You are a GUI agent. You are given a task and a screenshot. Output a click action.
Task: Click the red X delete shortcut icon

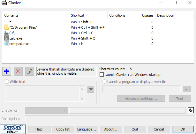[x=18, y=71]
